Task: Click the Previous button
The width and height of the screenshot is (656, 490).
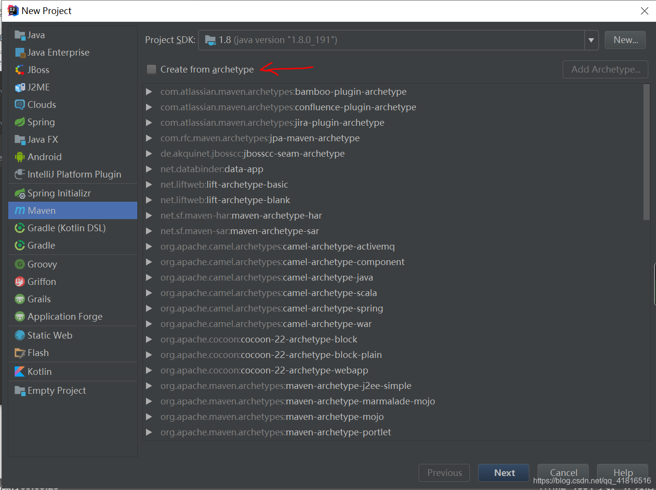Action: tap(444, 473)
